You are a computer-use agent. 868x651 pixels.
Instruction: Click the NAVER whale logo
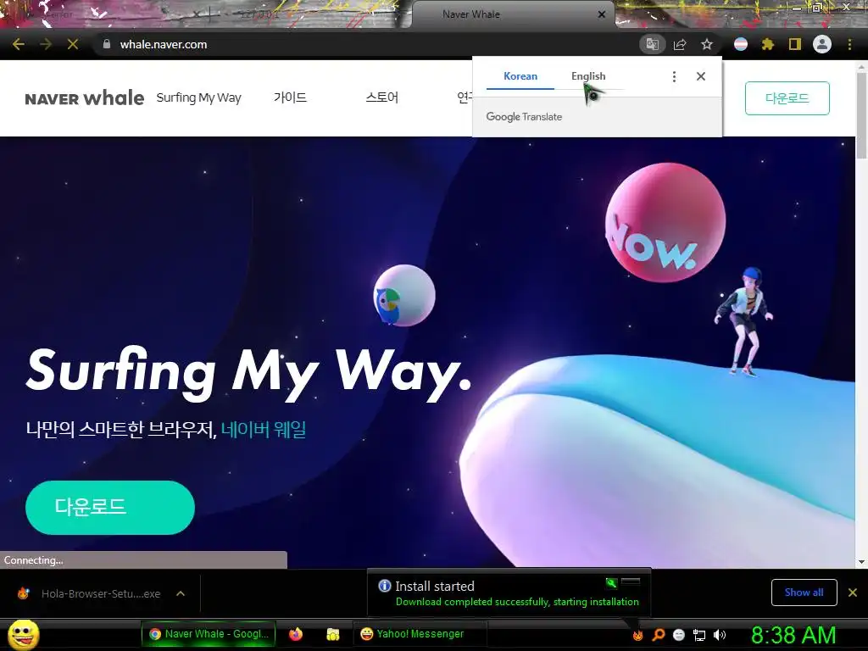pyautogui.click(x=84, y=98)
